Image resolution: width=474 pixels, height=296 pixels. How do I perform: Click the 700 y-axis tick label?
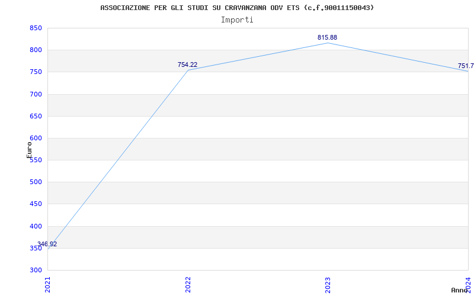(x=36, y=94)
